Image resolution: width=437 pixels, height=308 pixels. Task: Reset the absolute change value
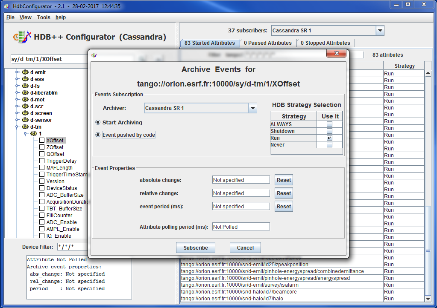[284, 180]
